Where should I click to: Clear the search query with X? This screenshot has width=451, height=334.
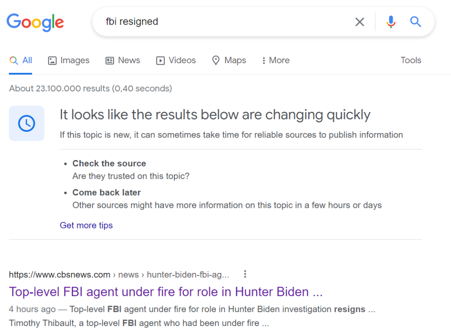coord(359,22)
